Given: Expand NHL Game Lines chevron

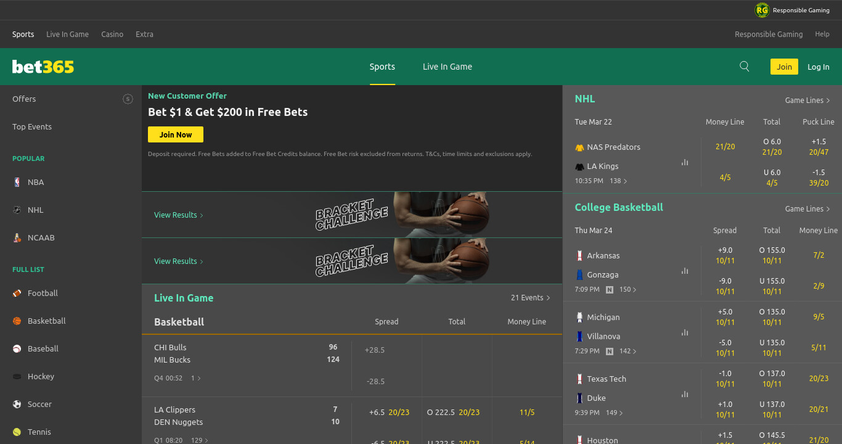Looking at the screenshot, I should click(x=828, y=101).
